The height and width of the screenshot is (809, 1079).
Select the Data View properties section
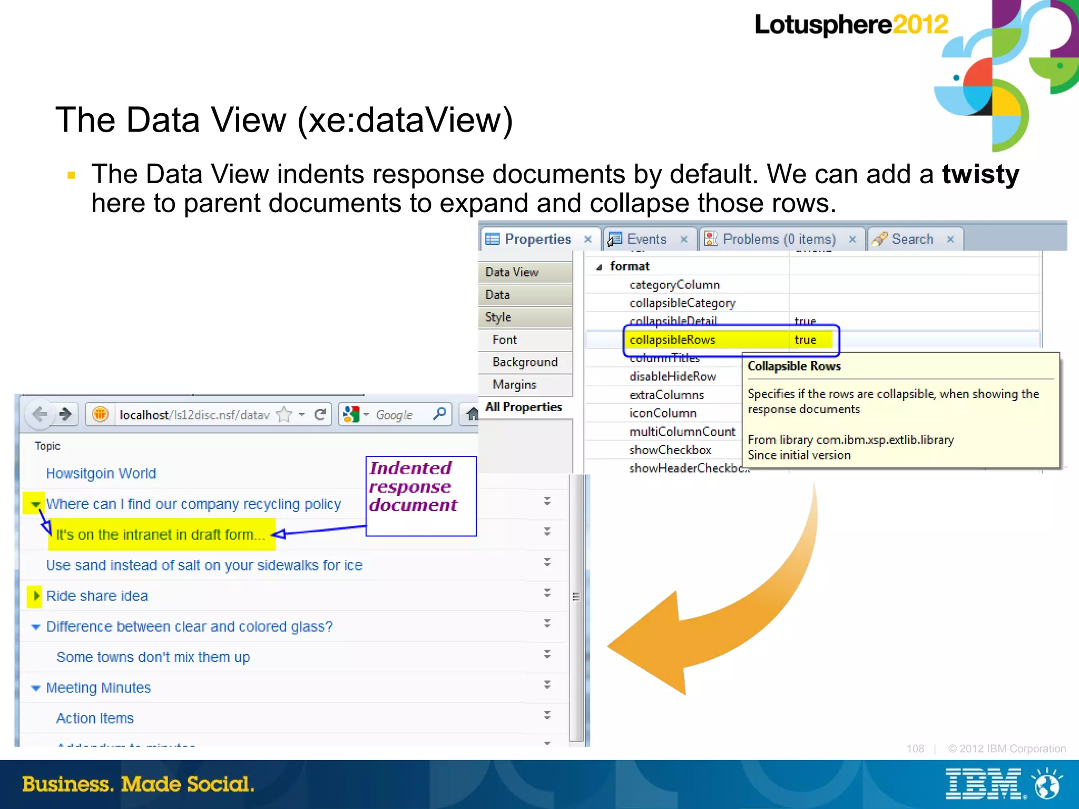pyautogui.click(x=525, y=272)
